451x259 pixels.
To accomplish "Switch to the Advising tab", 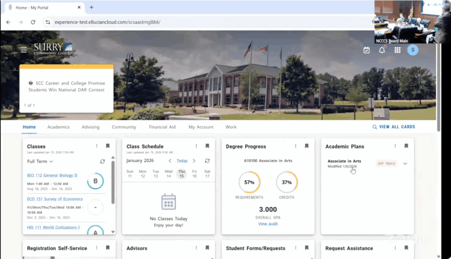I will click(90, 127).
